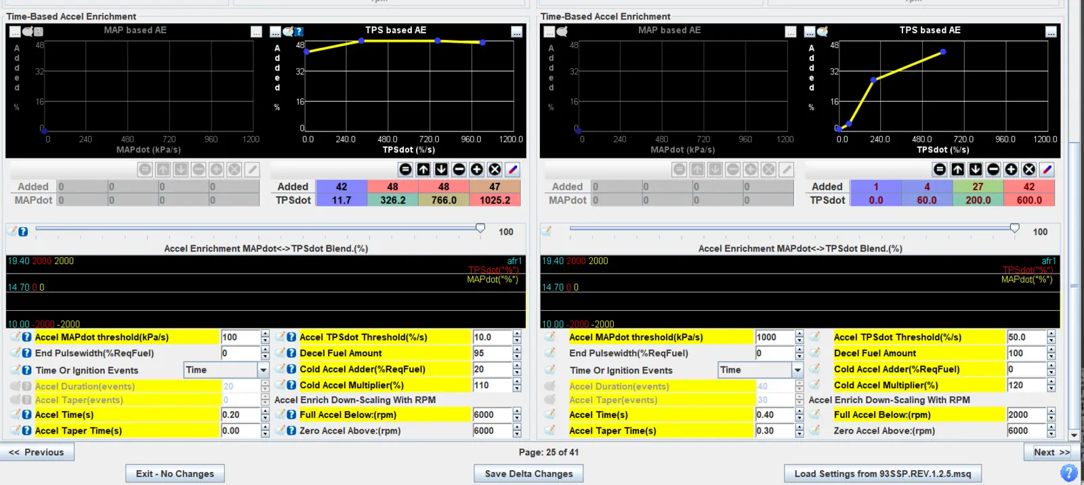Click the plus icon in left TPSdot table toolbar
Image resolution: width=1084 pixels, height=485 pixels.
pos(477,169)
